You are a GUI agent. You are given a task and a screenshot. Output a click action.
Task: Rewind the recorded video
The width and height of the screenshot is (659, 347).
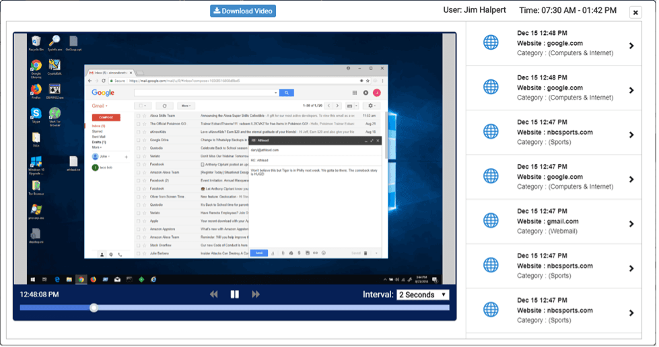pos(214,295)
